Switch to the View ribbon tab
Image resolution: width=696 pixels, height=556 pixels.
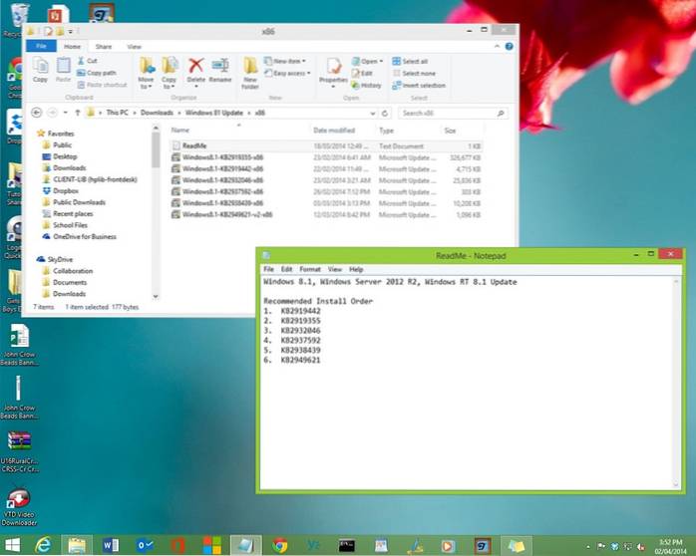pyautogui.click(x=134, y=47)
